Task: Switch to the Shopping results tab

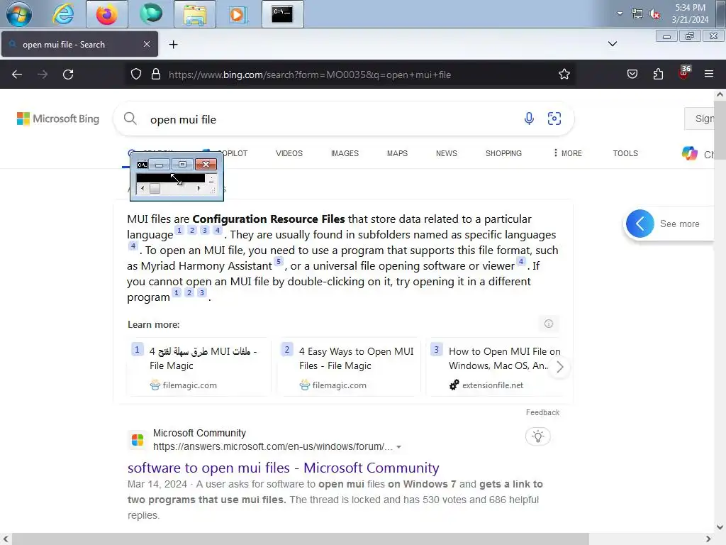Action: [x=503, y=153]
